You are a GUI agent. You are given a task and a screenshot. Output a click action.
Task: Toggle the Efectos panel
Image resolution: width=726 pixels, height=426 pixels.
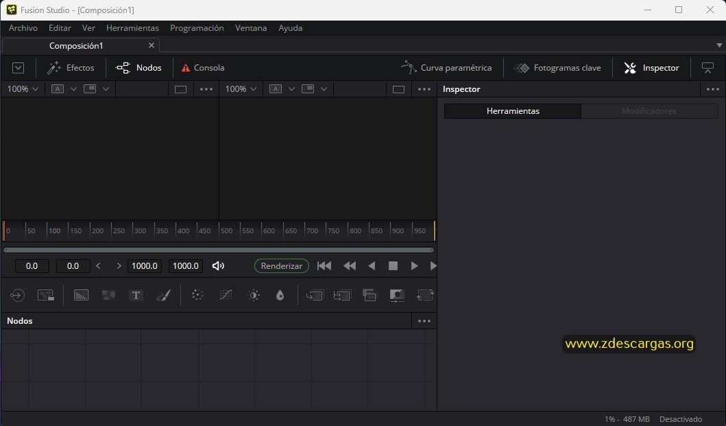coord(71,68)
